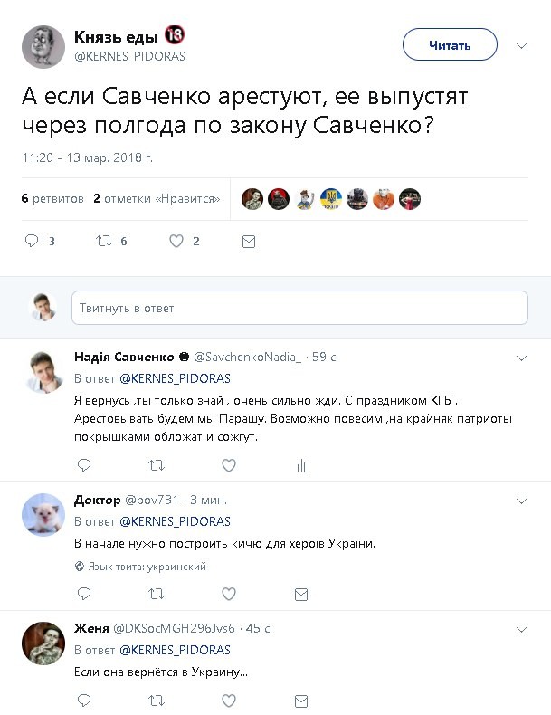
Task: Retweet Женя's reply
Action: click(157, 701)
